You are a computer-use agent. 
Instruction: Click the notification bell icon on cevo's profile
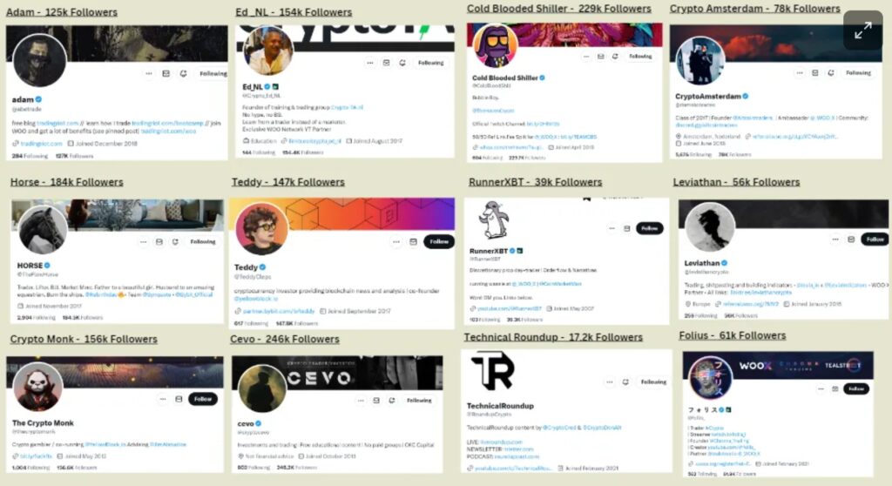tap(392, 401)
